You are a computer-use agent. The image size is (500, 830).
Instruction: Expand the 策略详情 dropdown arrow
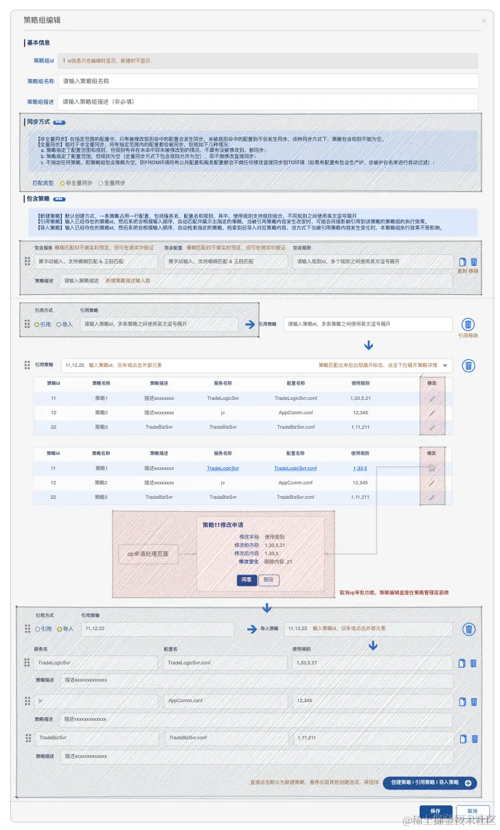coord(446,366)
